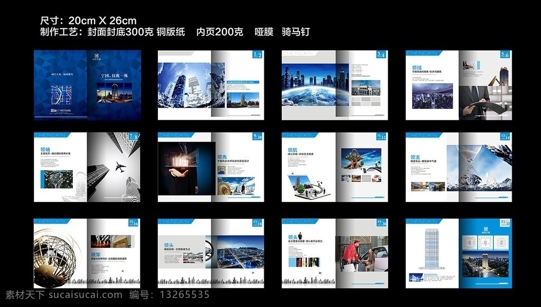541x307 pixels.
Task: Select the pages 1/2 spread thumbnail
Action: tap(211, 85)
